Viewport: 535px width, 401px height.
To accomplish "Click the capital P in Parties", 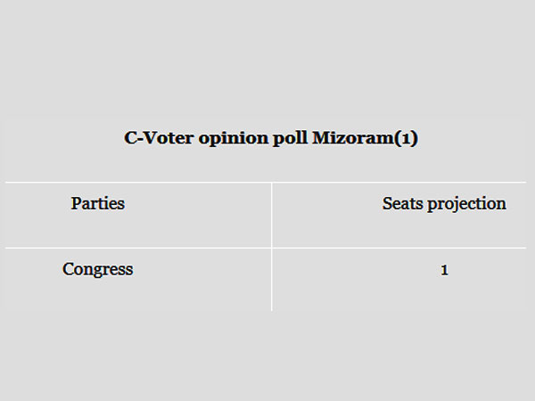I will click(x=76, y=203).
